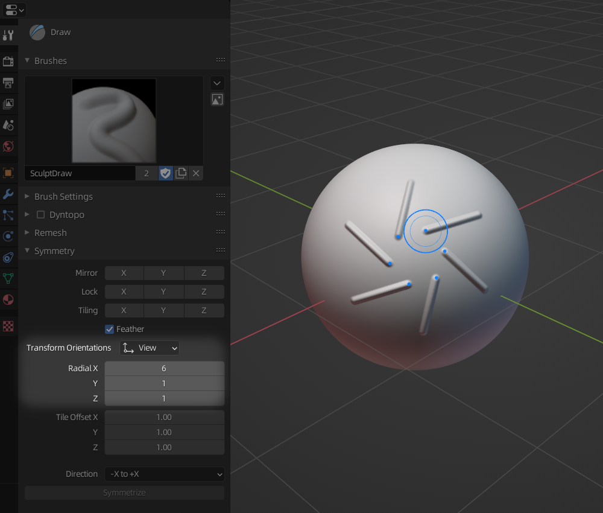Toggle Mirror Z symmetry
Viewport: 603px width, 513px height.
click(204, 273)
